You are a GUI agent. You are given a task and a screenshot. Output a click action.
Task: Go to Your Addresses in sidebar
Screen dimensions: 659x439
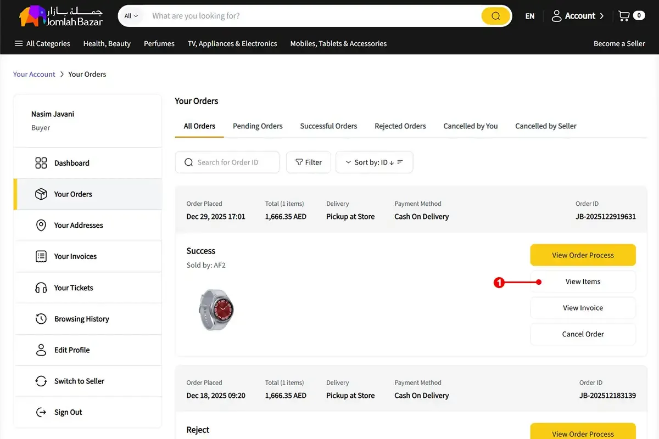(x=78, y=225)
